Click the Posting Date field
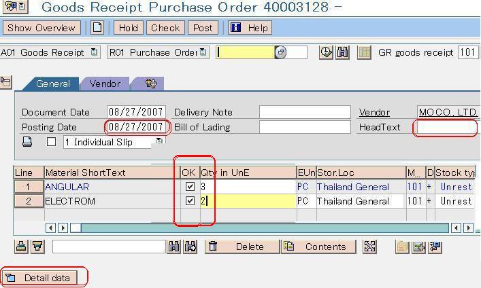 [136, 127]
